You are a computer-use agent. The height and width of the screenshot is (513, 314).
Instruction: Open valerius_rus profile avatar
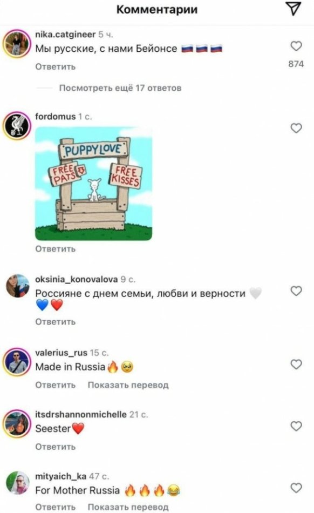(17, 362)
